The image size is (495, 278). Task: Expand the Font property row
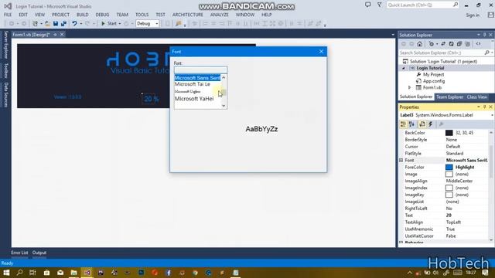[x=401, y=161]
